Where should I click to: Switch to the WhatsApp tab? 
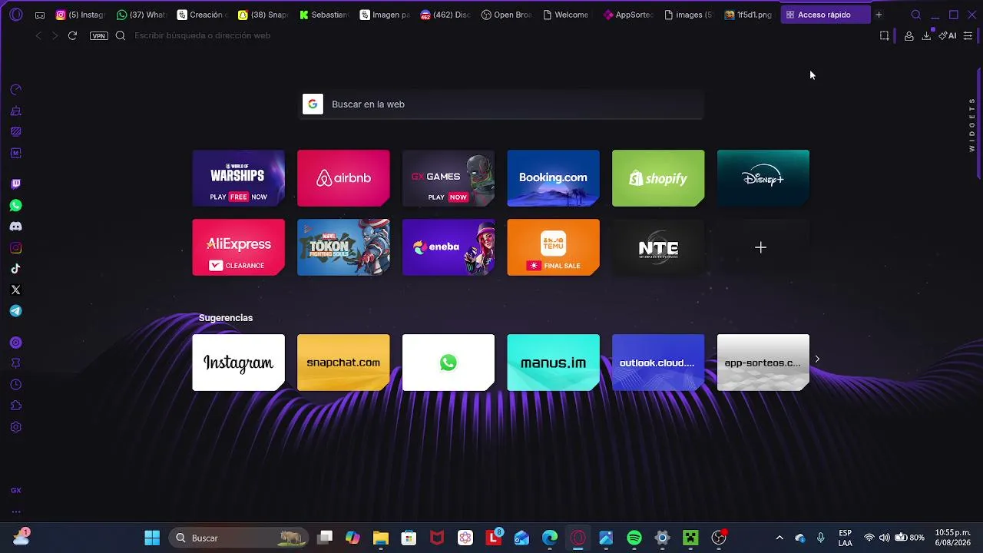141,15
